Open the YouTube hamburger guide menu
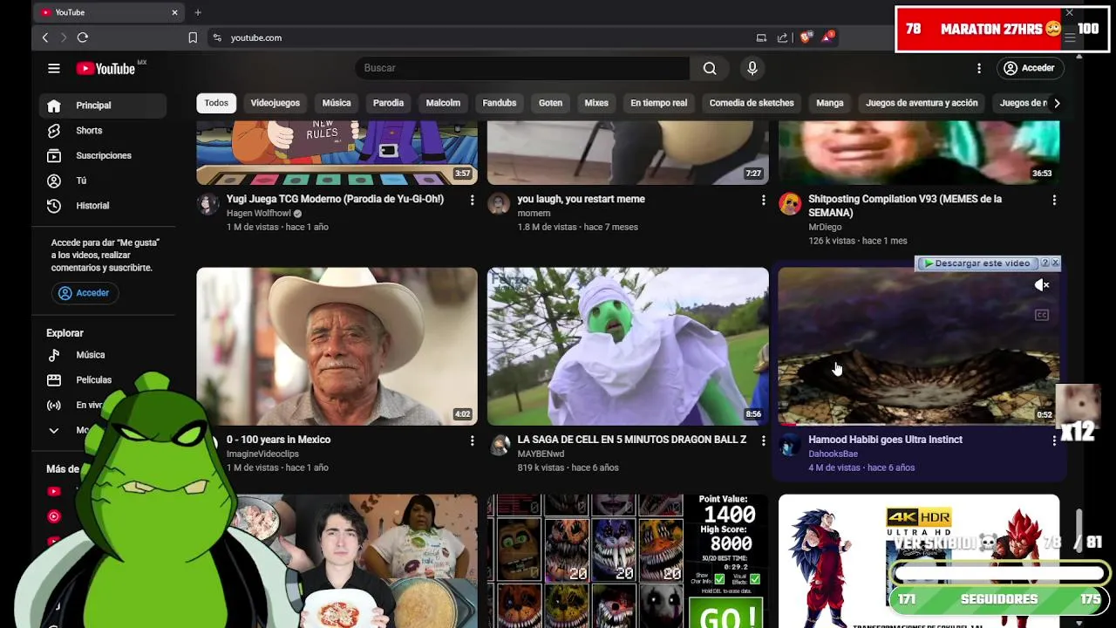The width and height of the screenshot is (1116, 628). (54, 68)
